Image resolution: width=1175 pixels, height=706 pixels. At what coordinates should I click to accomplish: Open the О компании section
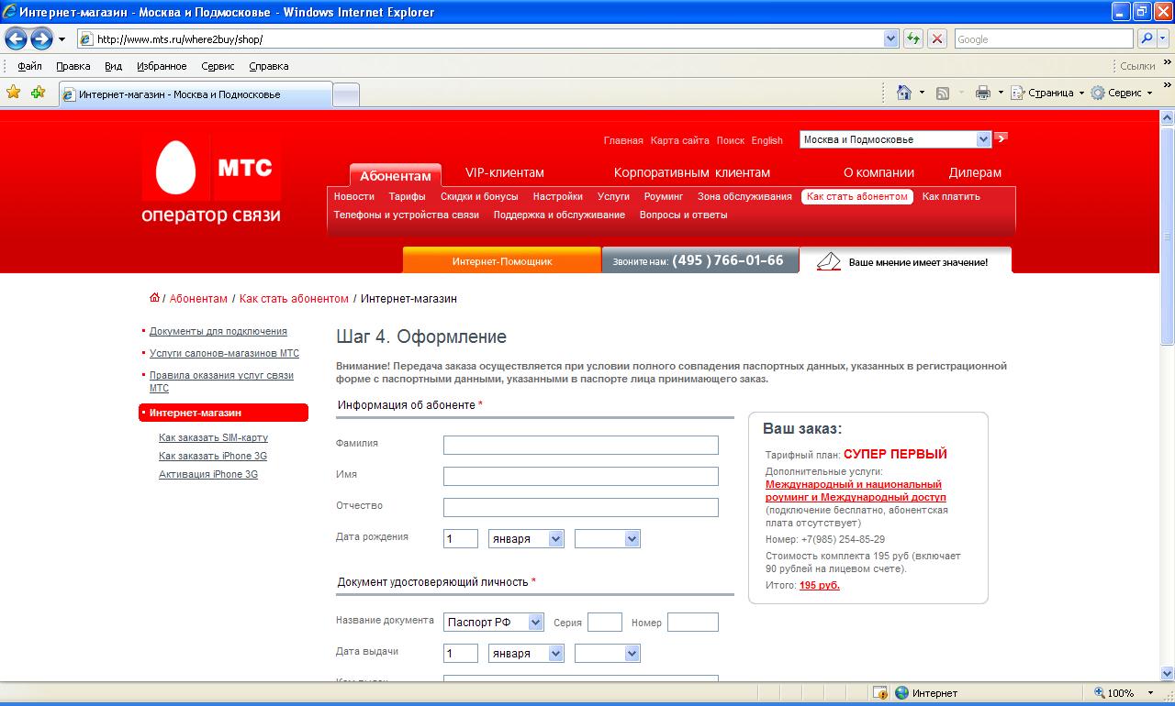point(878,172)
